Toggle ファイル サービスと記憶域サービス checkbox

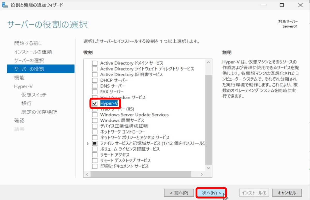tap(95, 143)
